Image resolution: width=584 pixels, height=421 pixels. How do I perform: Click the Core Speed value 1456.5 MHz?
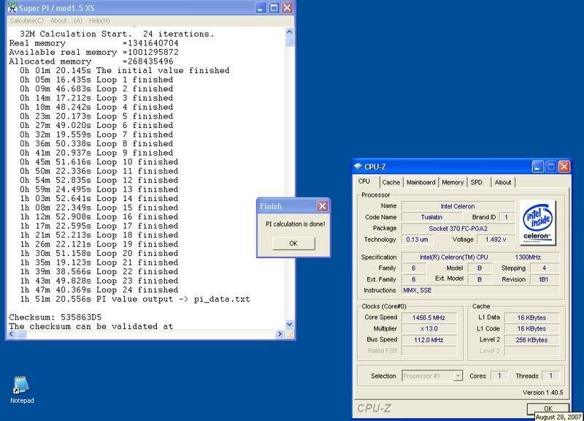[x=429, y=318]
